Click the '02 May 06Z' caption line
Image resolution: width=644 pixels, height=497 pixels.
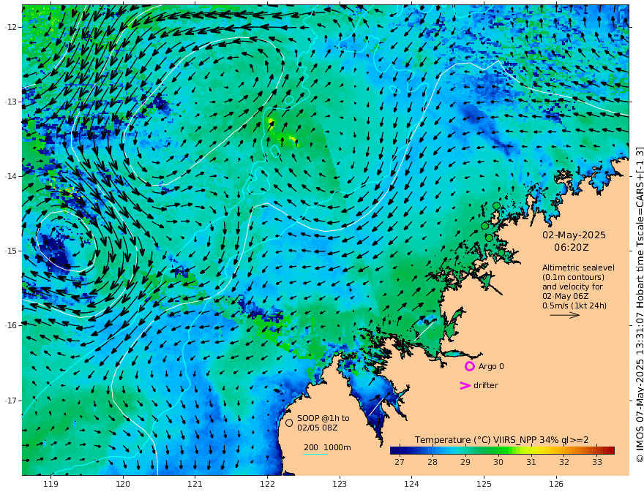pyautogui.click(x=565, y=296)
